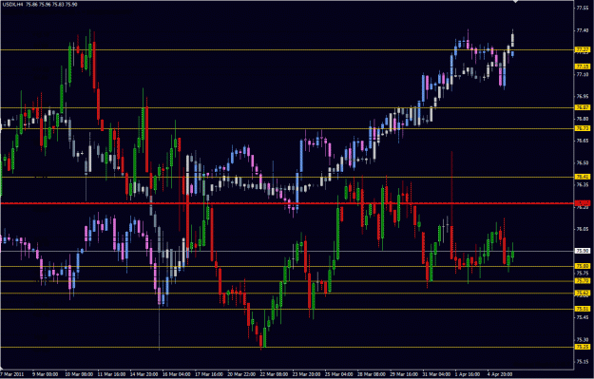Click the 16 Mar 04:00 time label
594x379 pixels.
[177, 374]
